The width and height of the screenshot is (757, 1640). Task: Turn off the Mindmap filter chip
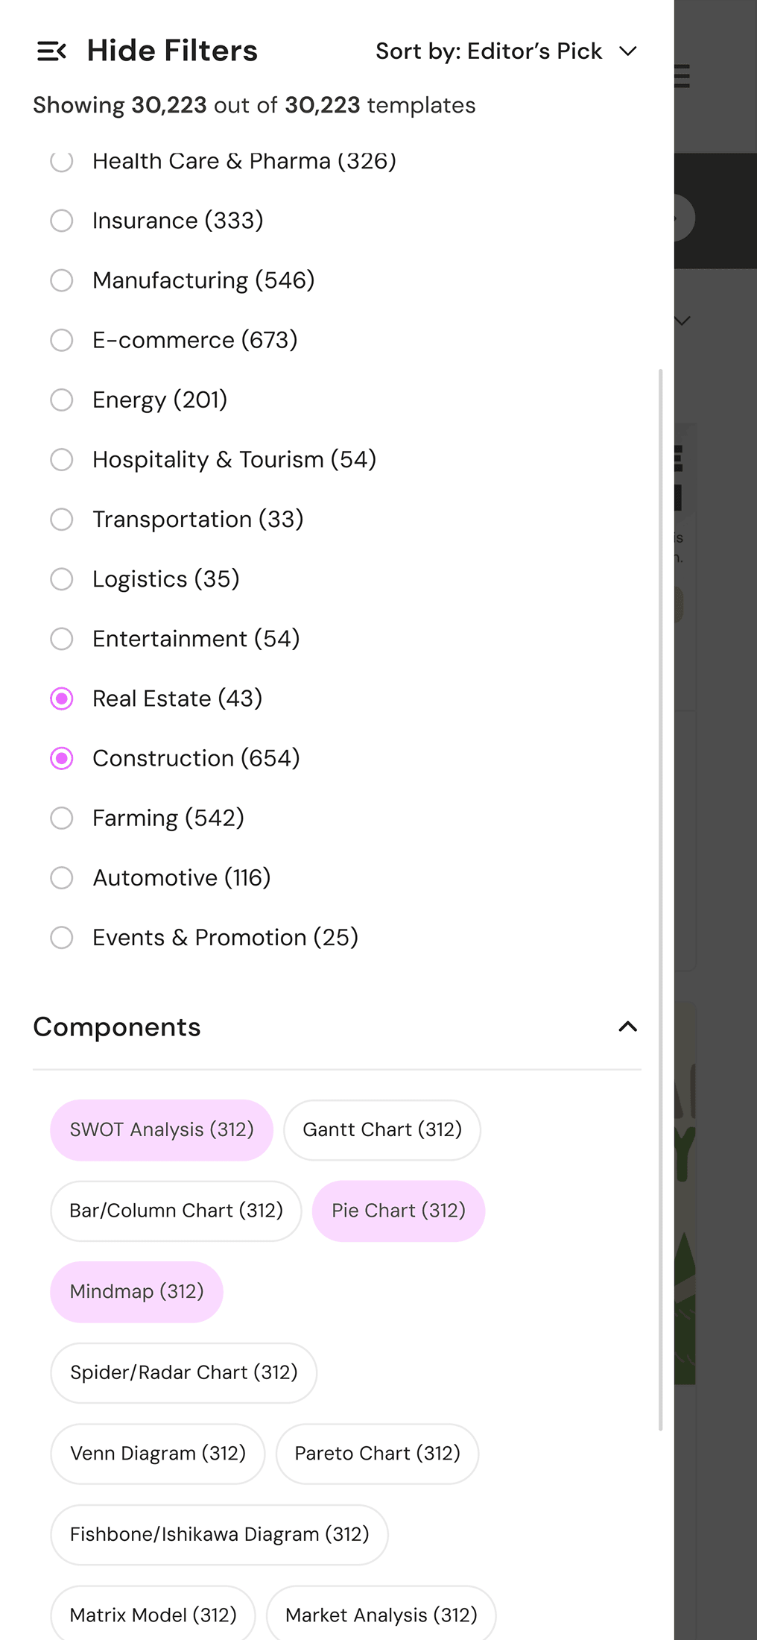[136, 1292]
